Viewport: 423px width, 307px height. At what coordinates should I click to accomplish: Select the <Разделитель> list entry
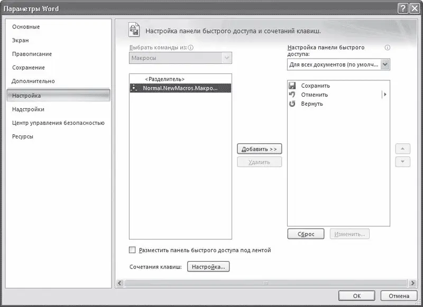pos(165,79)
